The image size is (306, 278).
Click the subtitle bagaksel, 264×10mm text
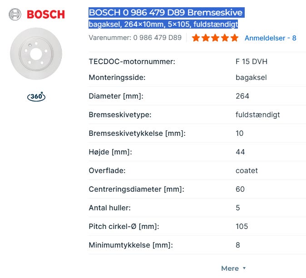pyautogui.click(x=163, y=24)
